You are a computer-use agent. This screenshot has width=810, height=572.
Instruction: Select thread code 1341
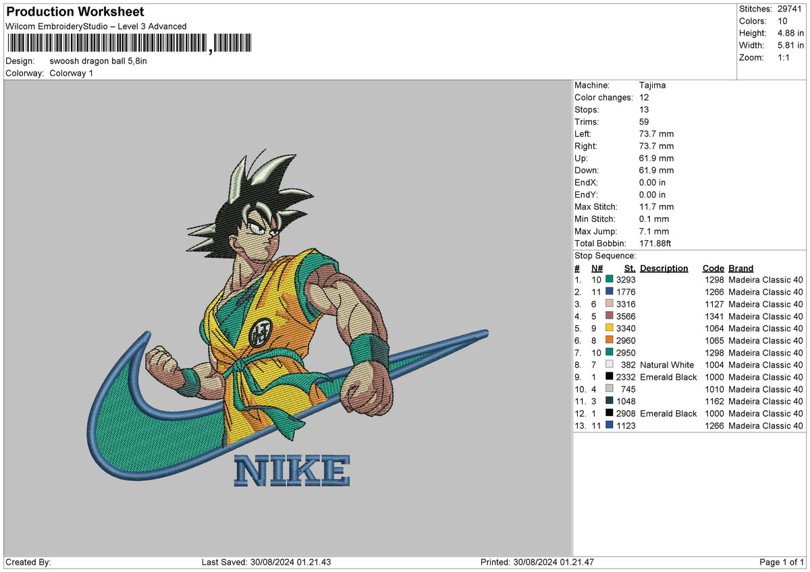pyautogui.click(x=714, y=316)
